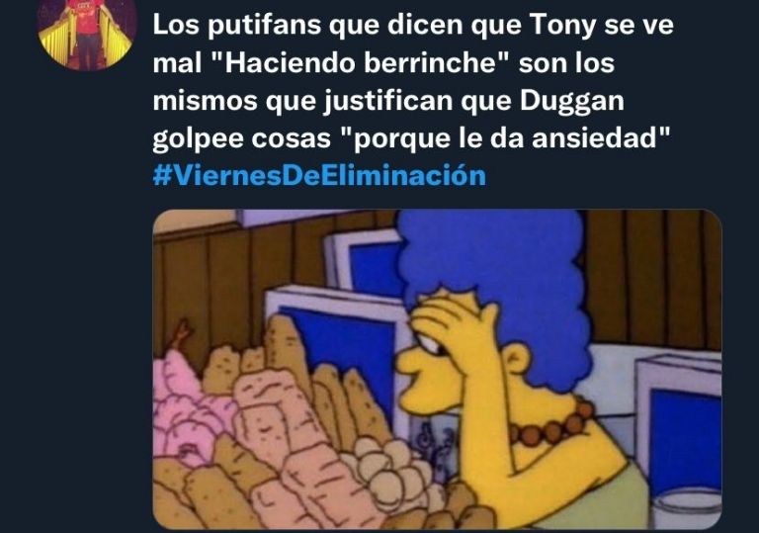This screenshot has width=759, height=533.
Task: Open the tweet author's profile avatar
Action: pos(87,32)
